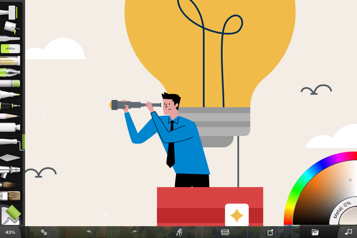357x238 pixels.
Task: Click the light-tone marker in the color picker
Action: (x=350, y=180)
